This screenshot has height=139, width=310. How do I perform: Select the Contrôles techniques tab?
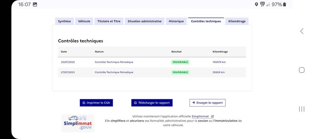[206, 21]
